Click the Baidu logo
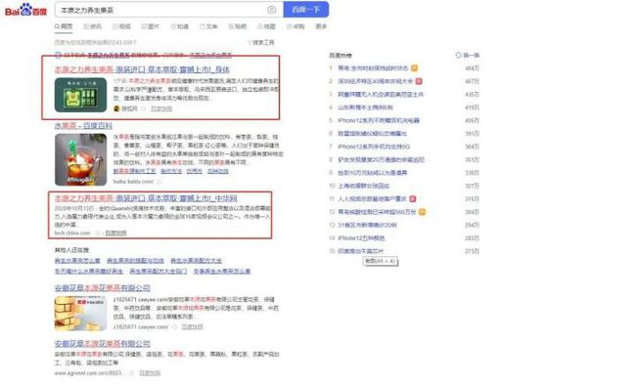 [25, 10]
